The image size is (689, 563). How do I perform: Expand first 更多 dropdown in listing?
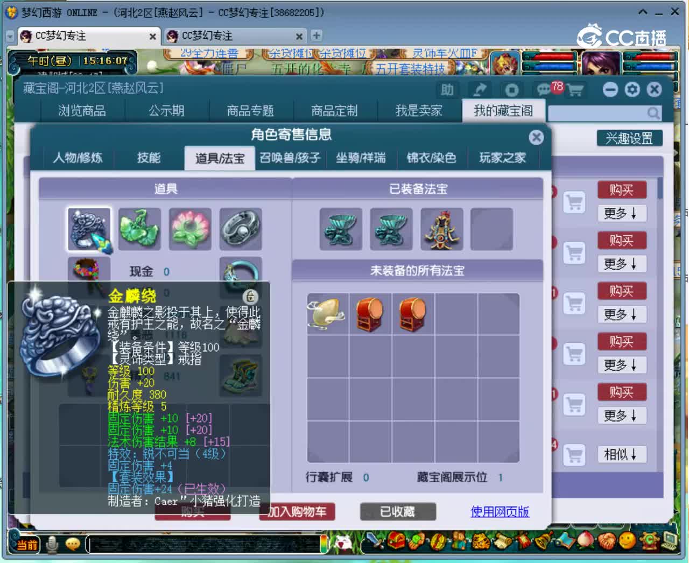point(622,214)
